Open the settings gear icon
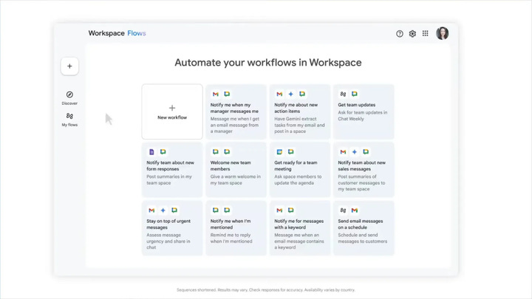The image size is (532, 299). [x=412, y=33]
